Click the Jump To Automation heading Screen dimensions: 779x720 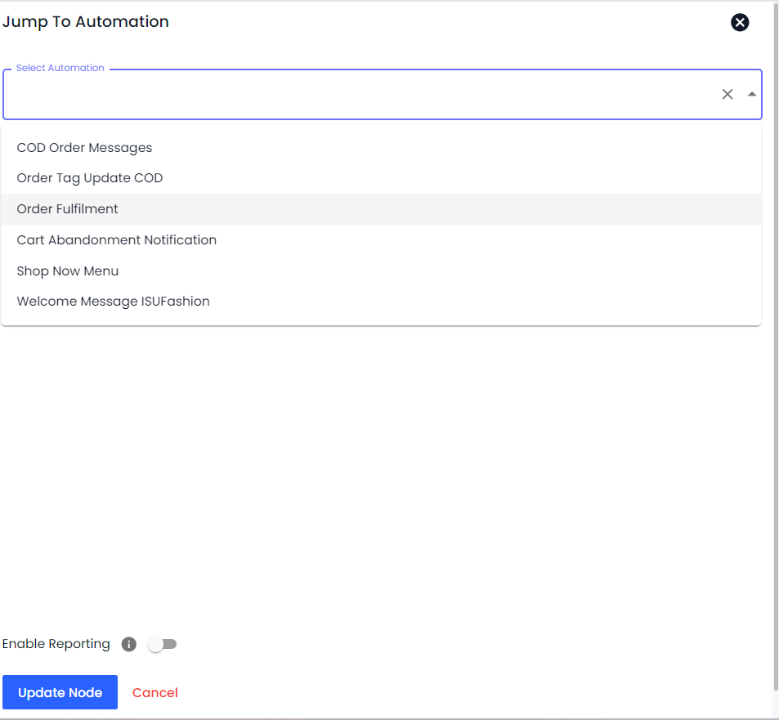[86, 22]
